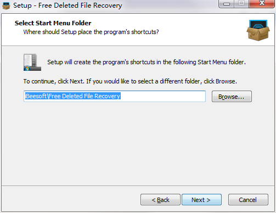Go back with the < Back button
This screenshot has height=213, width=276.
[160, 200]
